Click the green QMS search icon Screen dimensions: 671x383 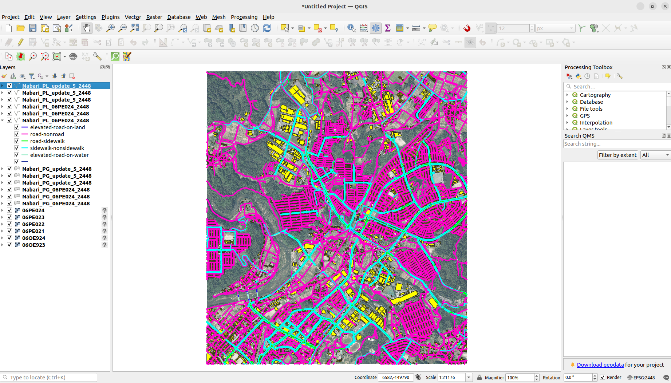pyautogui.click(x=115, y=56)
